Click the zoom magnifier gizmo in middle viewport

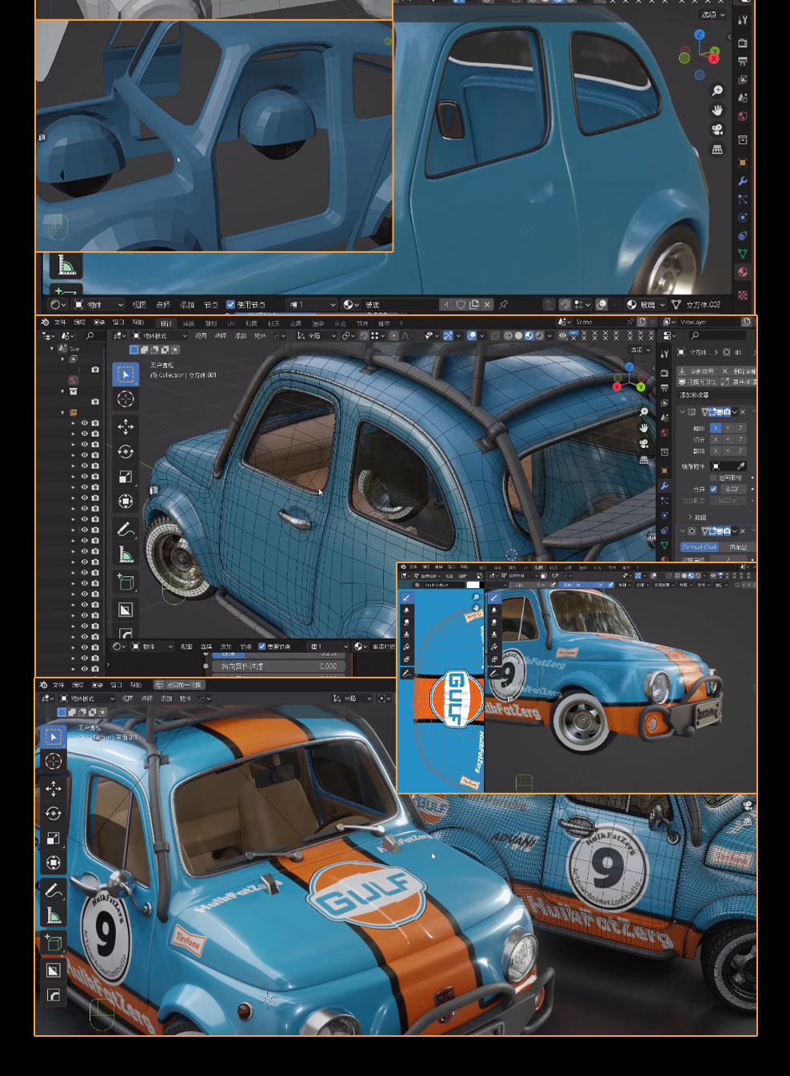(644, 412)
